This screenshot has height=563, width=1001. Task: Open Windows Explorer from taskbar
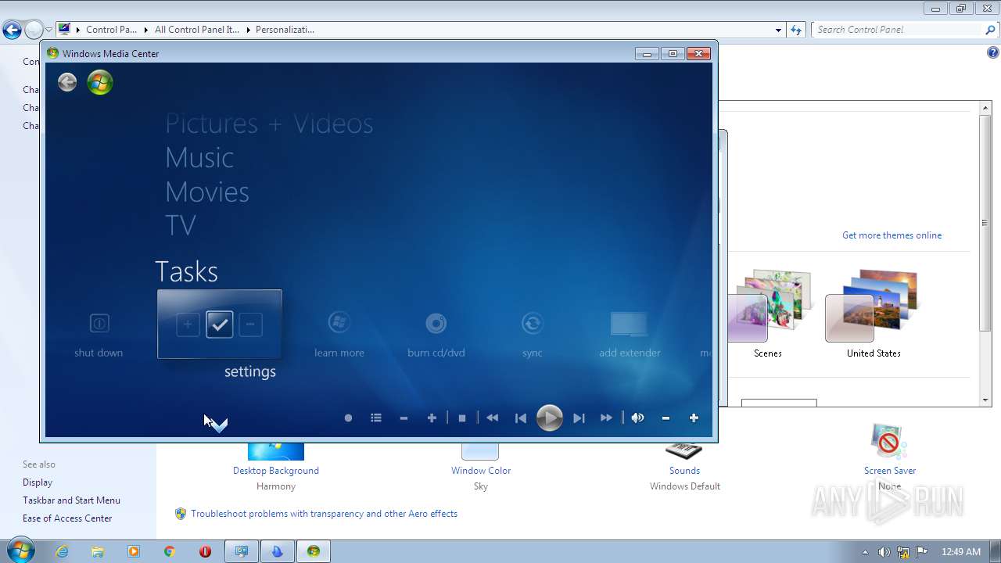(x=98, y=551)
